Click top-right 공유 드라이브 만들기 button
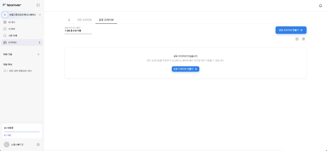This screenshot has width=327, height=151. [x=291, y=30]
